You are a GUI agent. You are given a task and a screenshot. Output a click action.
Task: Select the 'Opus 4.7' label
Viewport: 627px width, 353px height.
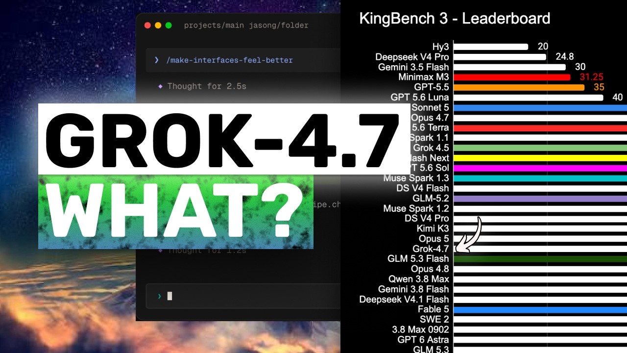click(430, 118)
